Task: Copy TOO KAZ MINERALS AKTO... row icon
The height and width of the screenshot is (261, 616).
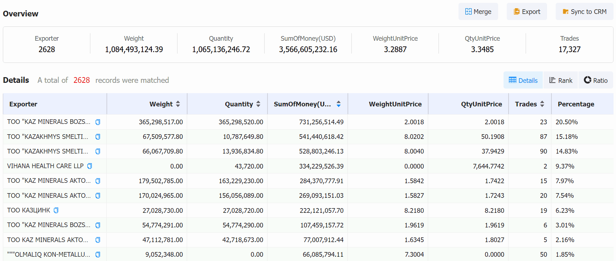Action: coord(98,240)
